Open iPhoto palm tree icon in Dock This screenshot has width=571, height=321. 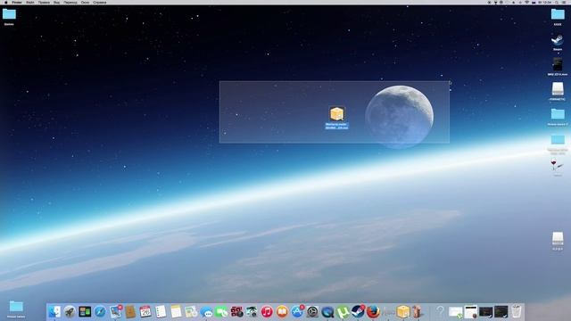(252, 311)
